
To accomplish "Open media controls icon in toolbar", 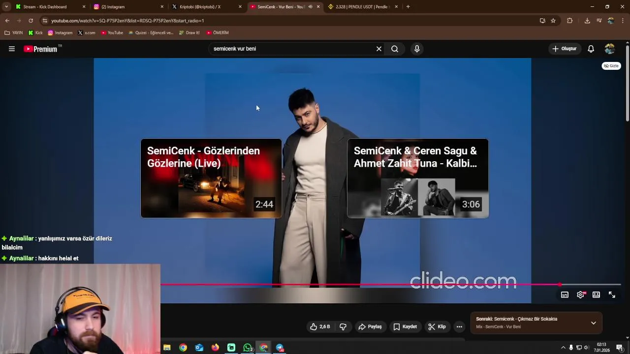I will click(x=599, y=21).
